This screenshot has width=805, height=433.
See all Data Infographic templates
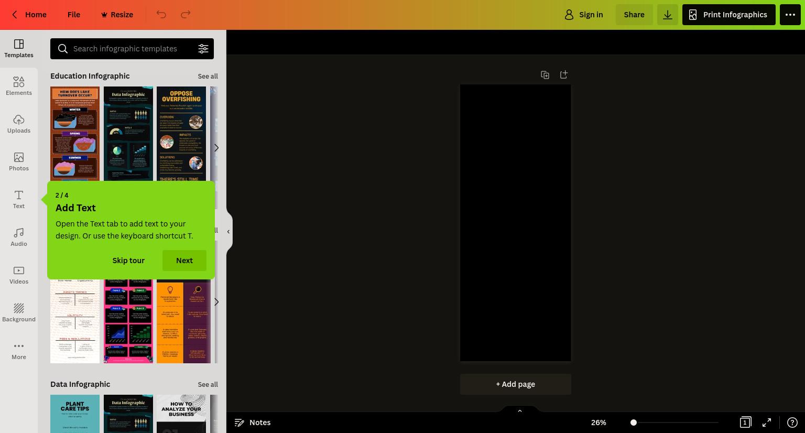tap(208, 384)
